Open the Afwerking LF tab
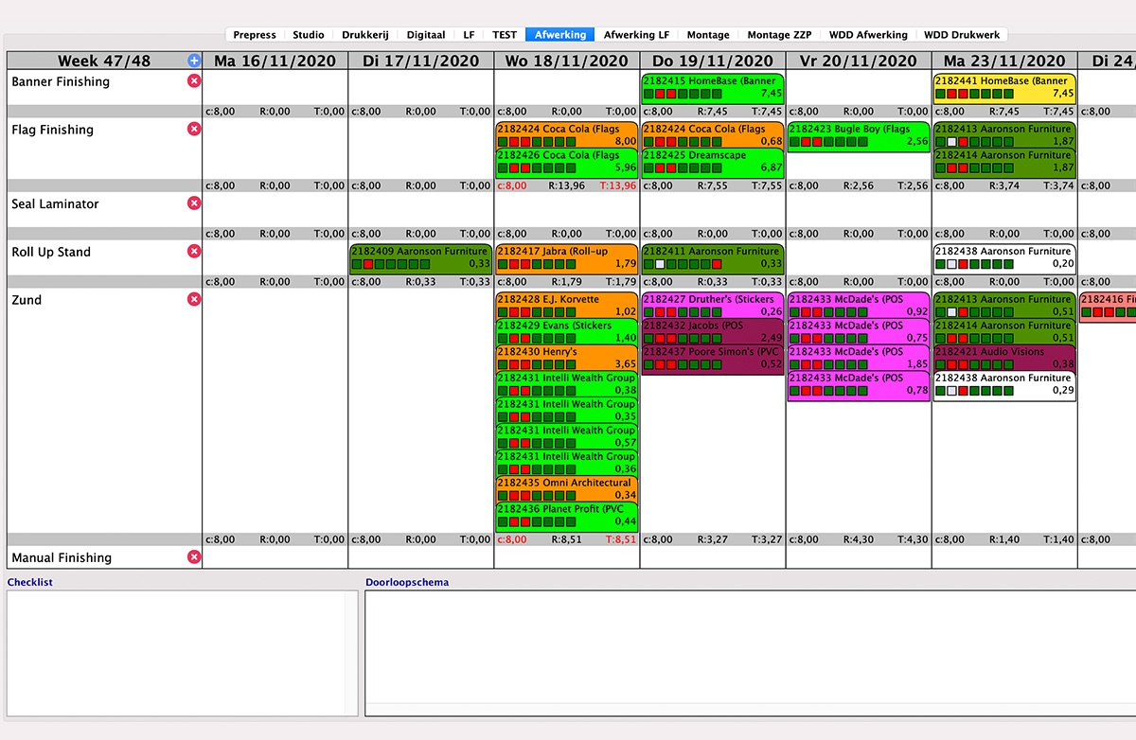Screen dimensions: 1136x740 click(637, 35)
